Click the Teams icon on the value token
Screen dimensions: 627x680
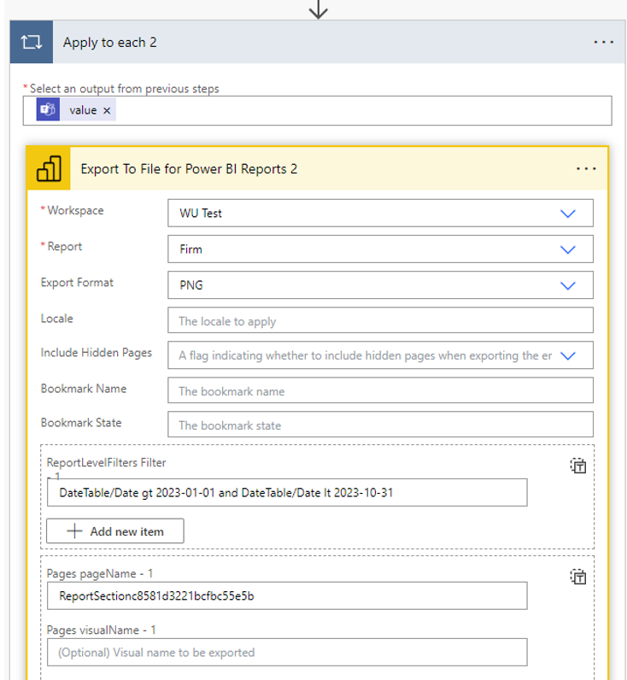[48, 110]
